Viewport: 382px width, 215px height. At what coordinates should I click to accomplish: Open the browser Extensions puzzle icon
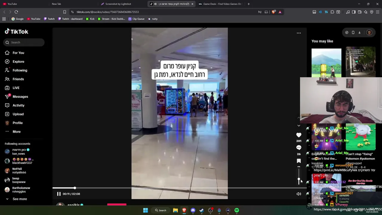pyautogui.click(x=332, y=12)
